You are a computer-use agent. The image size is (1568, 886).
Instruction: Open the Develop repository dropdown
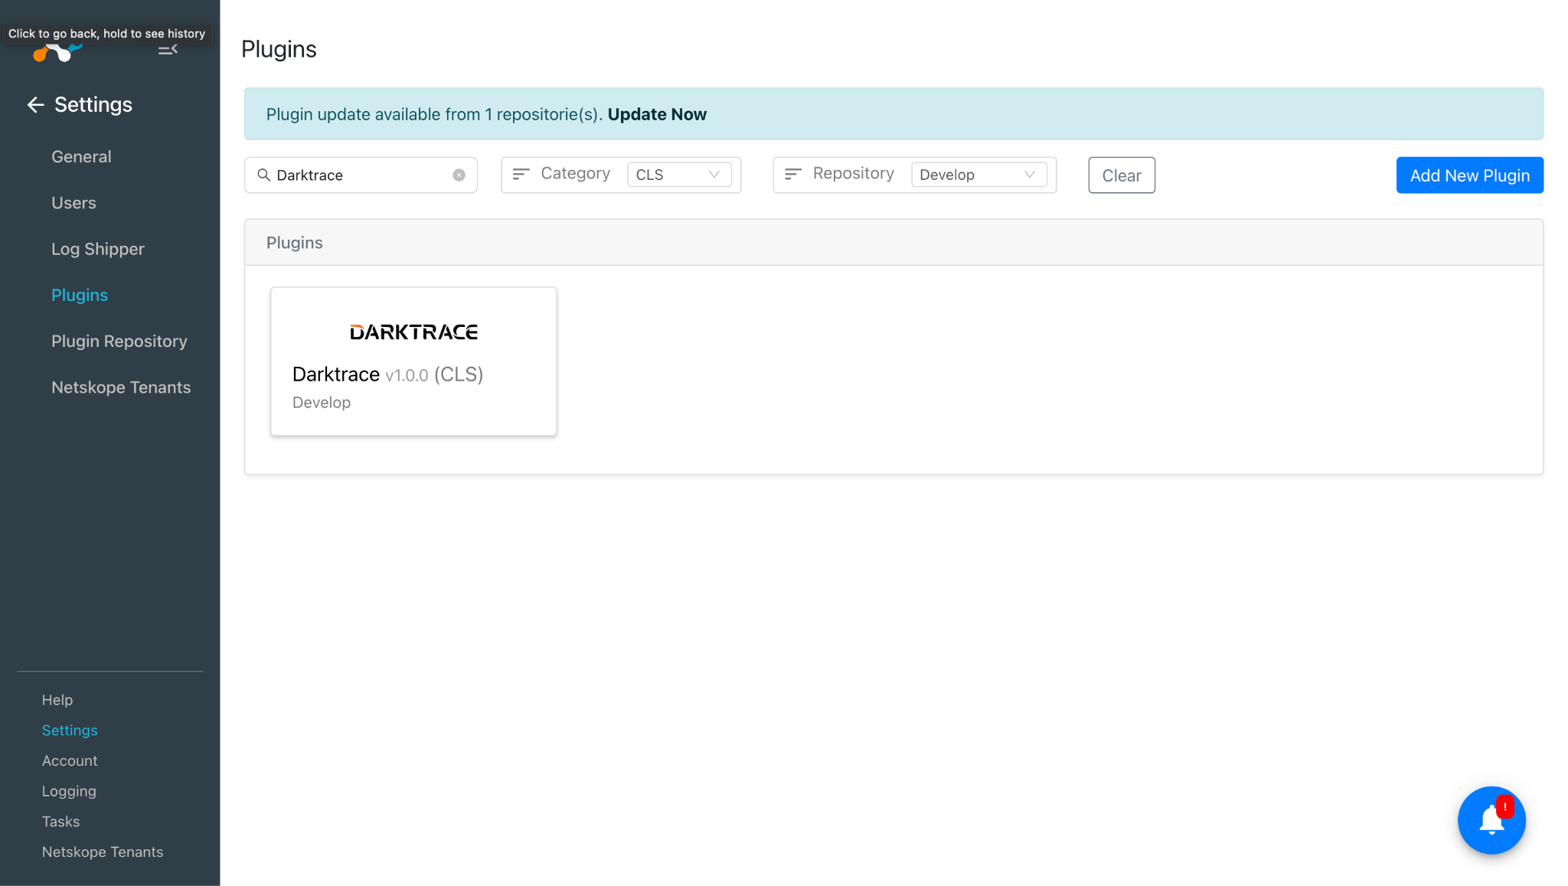(x=978, y=175)
